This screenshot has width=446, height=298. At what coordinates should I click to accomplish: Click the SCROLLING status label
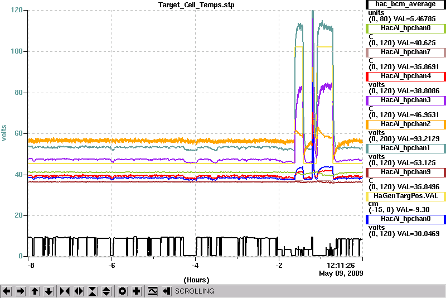[195, 291]
